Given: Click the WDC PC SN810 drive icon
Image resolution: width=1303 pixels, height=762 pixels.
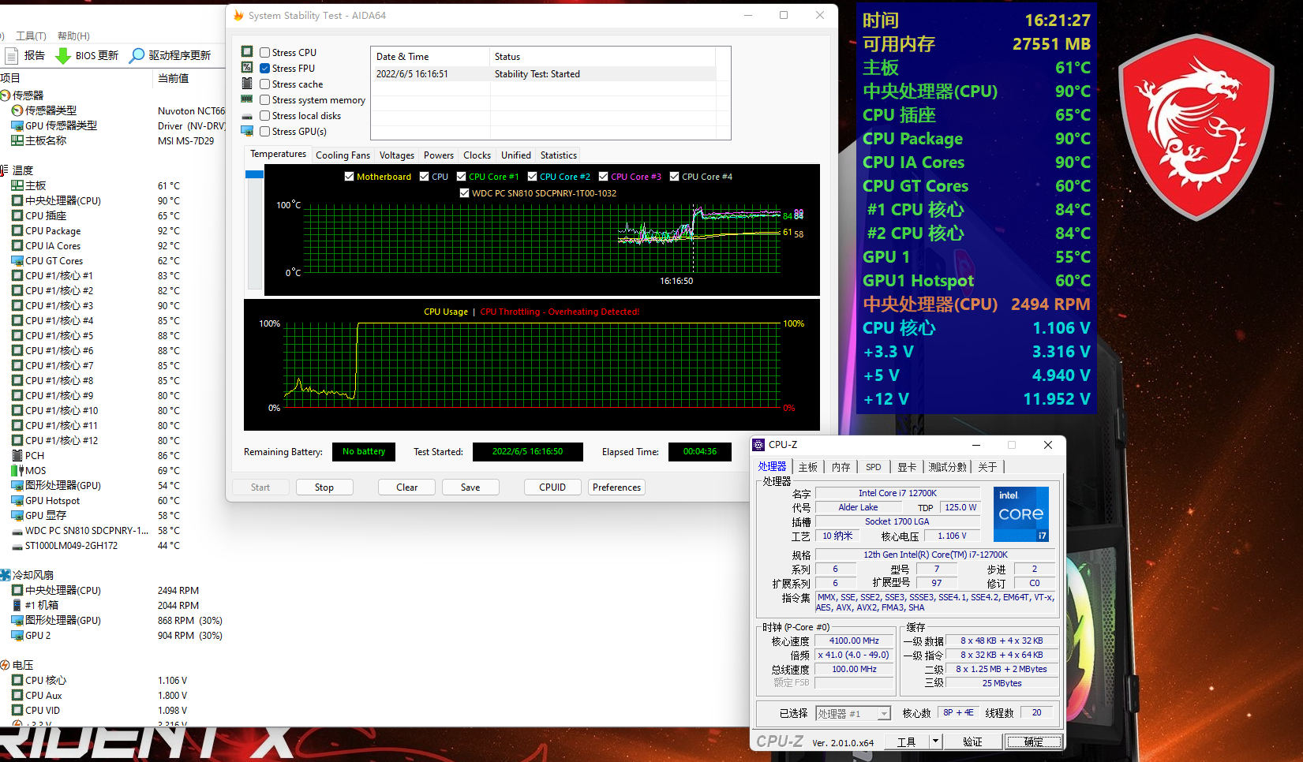Looking at the screenshot, I should 17,531.
